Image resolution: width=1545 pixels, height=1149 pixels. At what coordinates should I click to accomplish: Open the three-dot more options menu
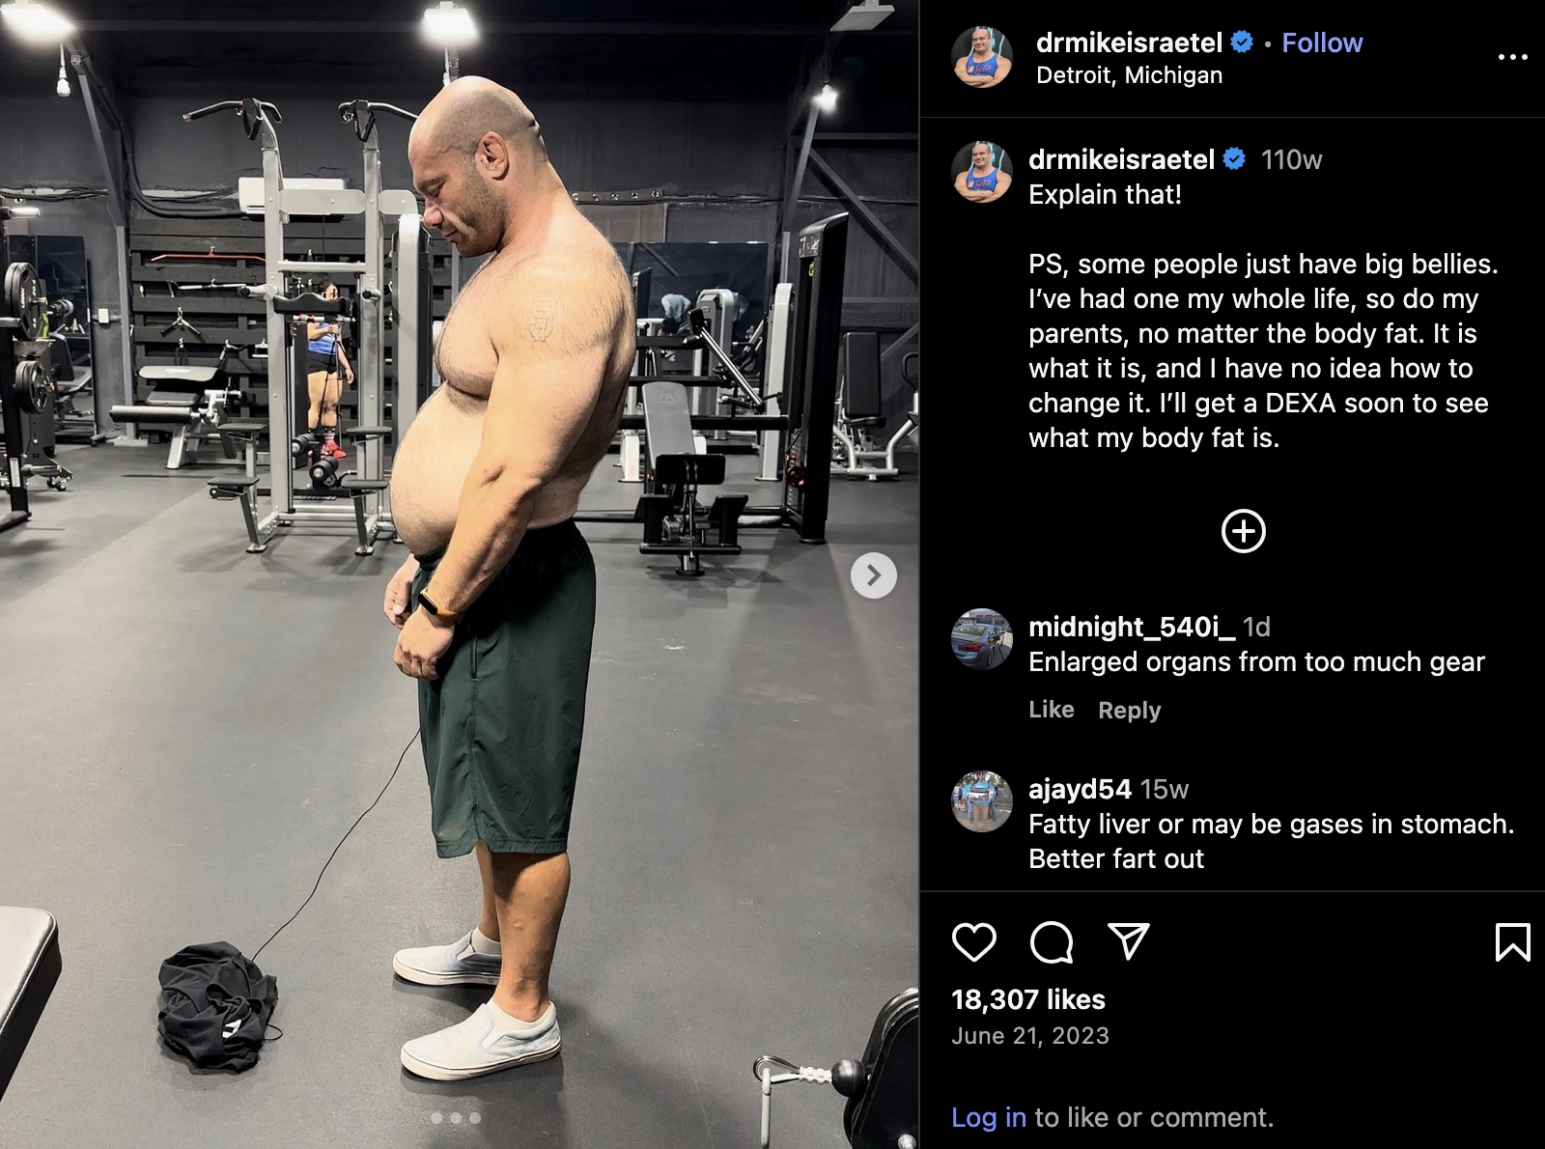1512,57
